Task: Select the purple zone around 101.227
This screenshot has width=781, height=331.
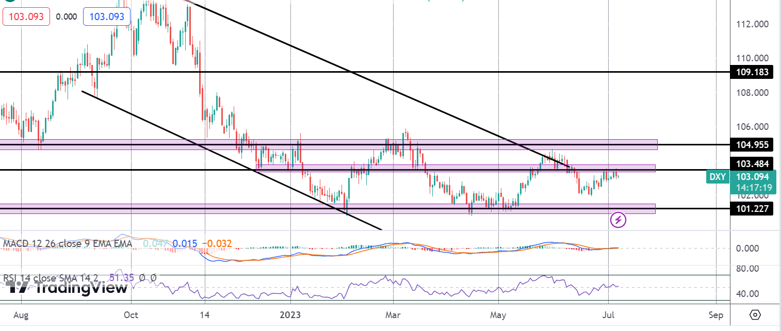Action: point(328,208)
